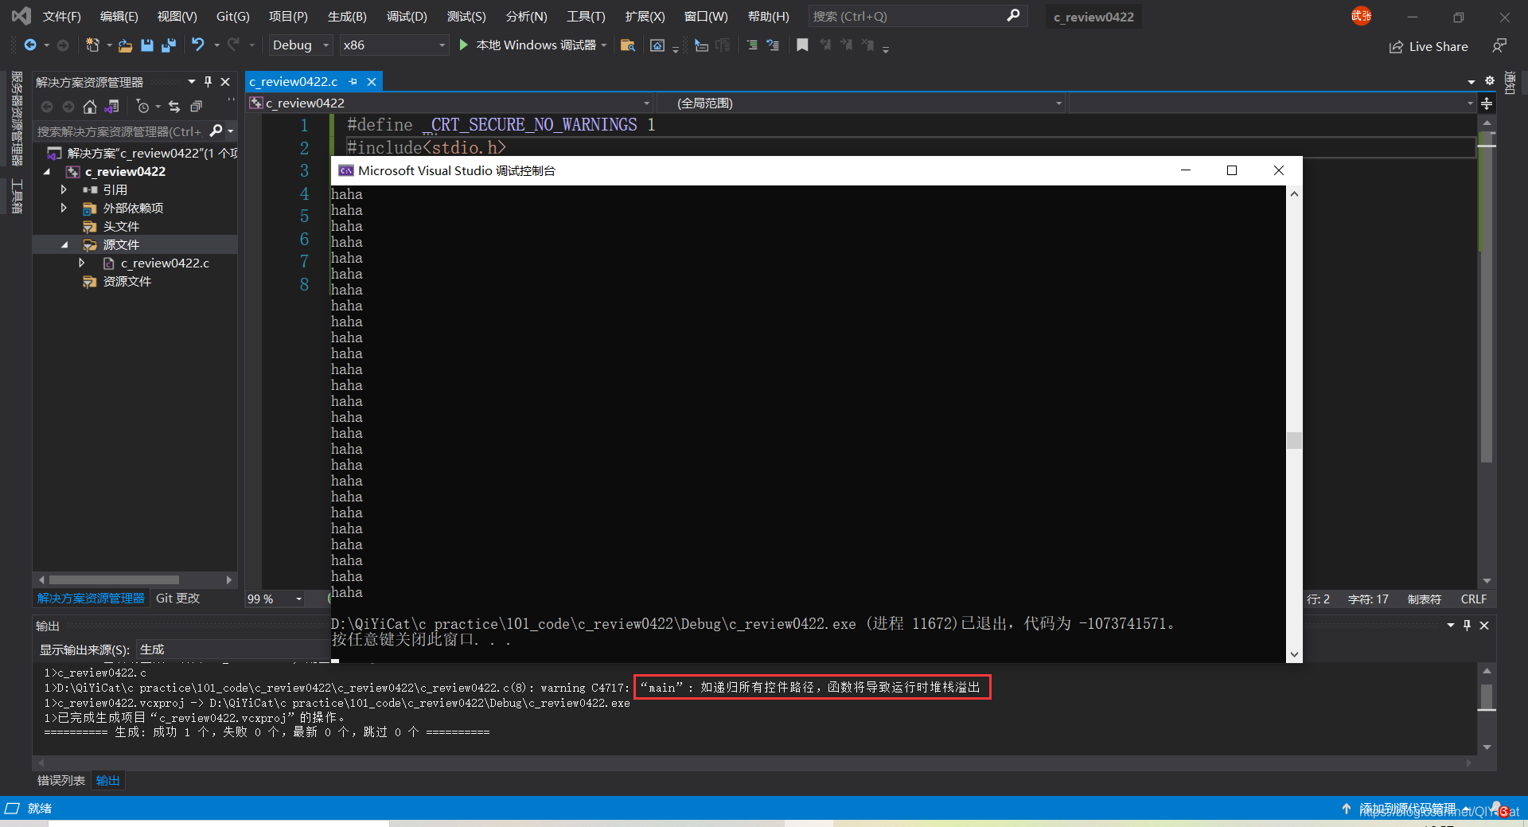Open the Git(G) menu
Image resolution: width=1528 pixels, height=827 pixels.
click(x=233, y=16)
